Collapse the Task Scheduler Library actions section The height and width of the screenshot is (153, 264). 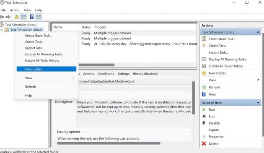(258, 32)
